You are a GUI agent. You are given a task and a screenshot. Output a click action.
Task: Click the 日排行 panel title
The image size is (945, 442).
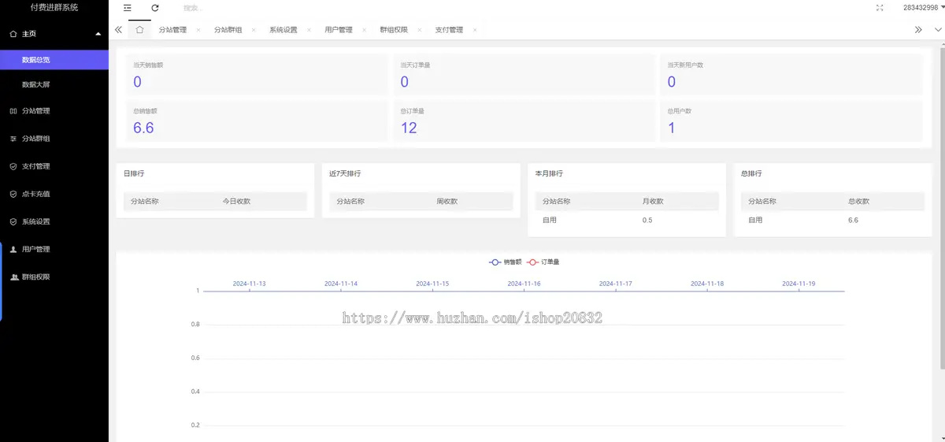point(133,173)
